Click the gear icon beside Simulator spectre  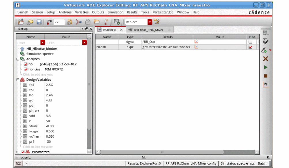point(22,54)
